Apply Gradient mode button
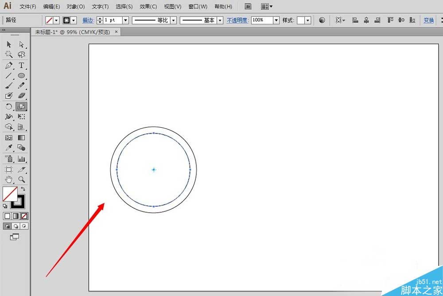The height and width of the screenshot is (296, 443). tap(16, 216)
